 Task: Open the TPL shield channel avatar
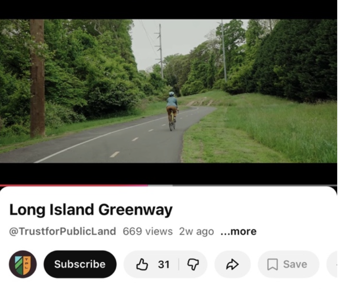pos(23,264)
